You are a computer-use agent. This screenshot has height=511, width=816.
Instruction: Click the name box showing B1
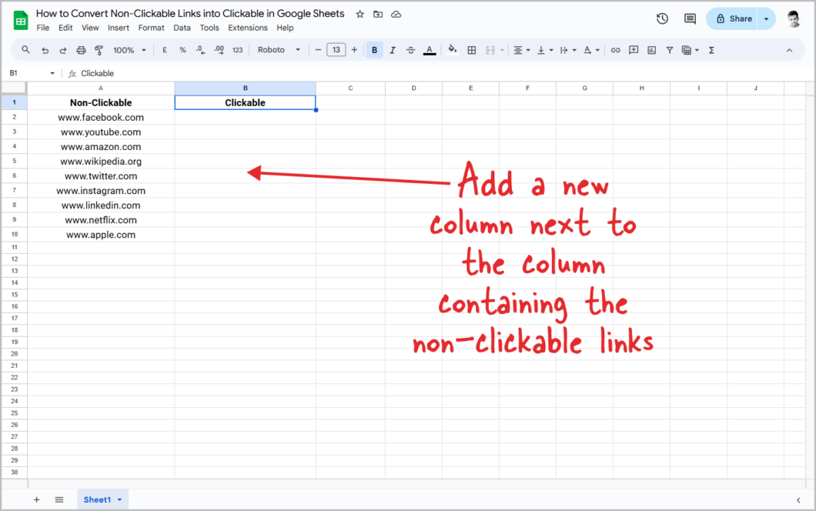pyautogui.click(x=32, y=73)
